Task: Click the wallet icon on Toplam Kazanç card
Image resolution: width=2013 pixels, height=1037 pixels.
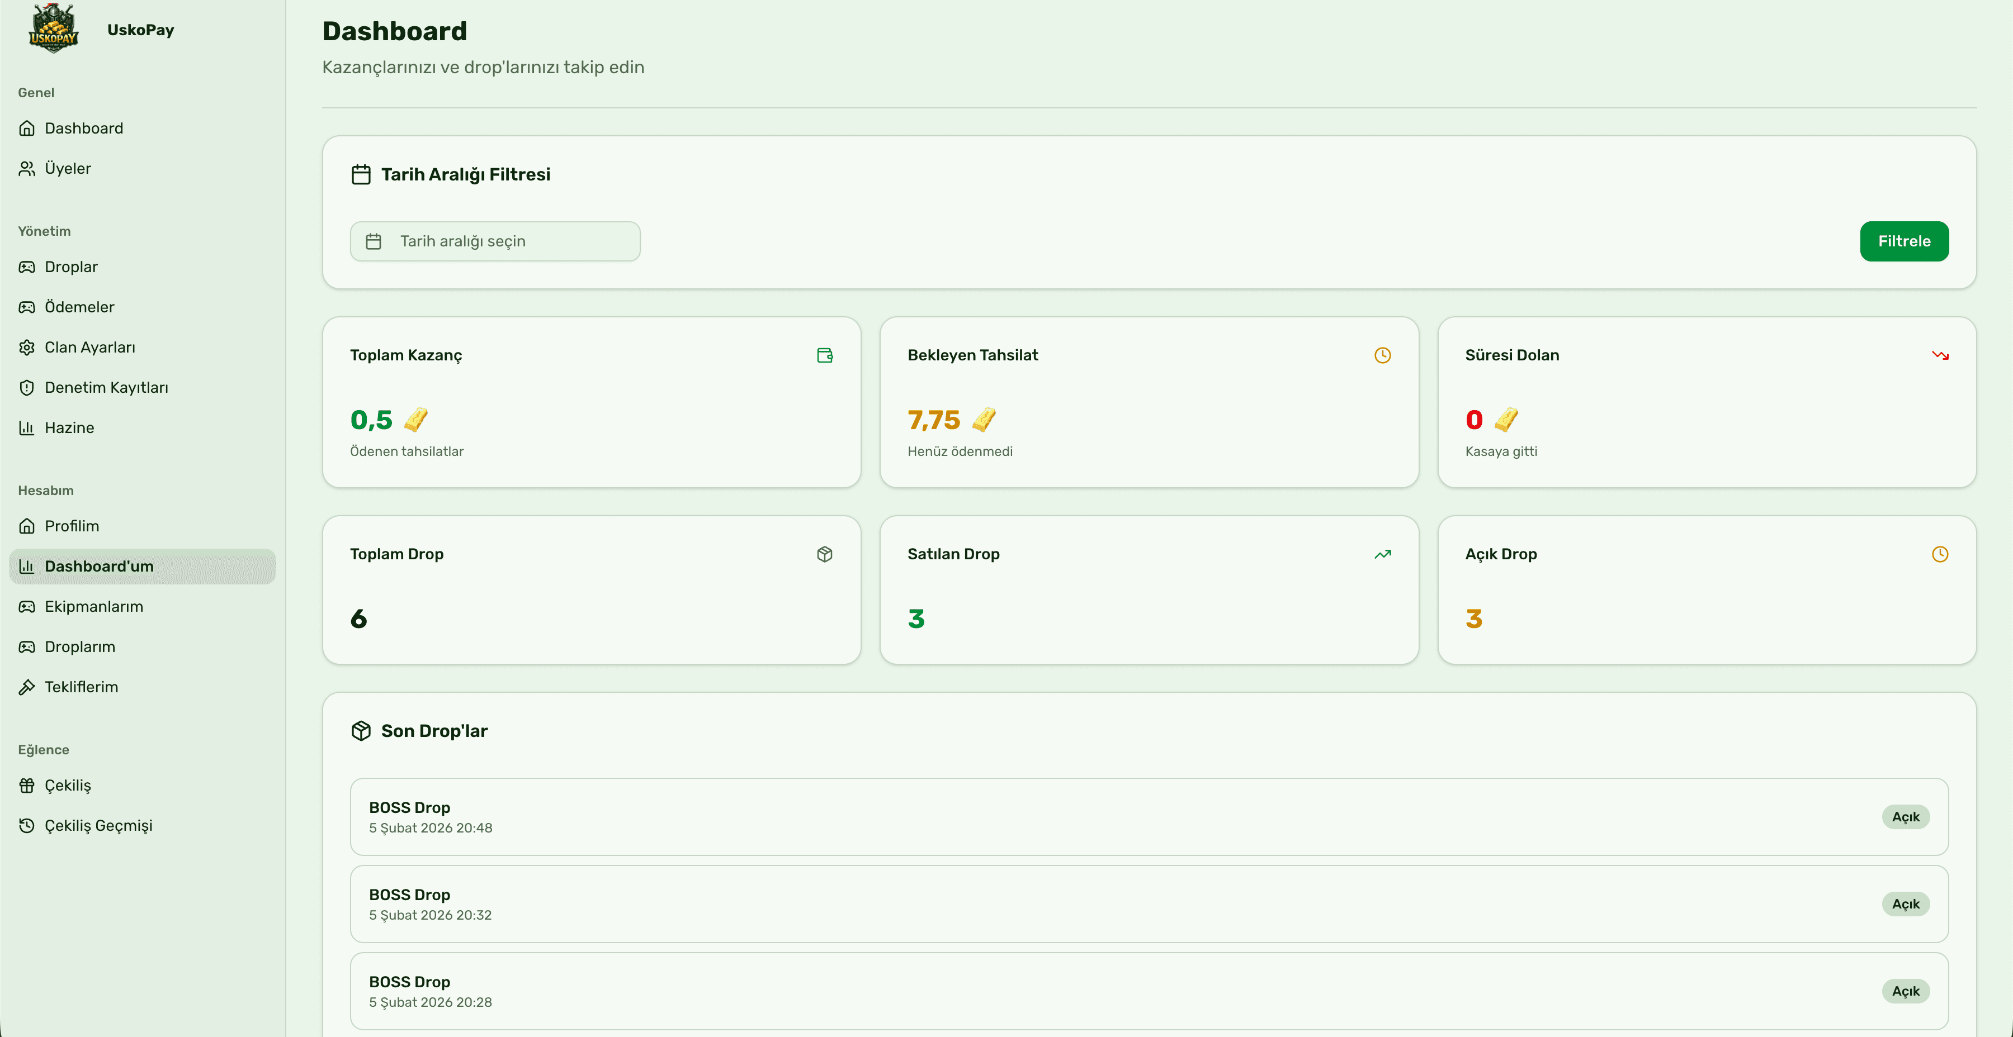Action: click(824, 355)
